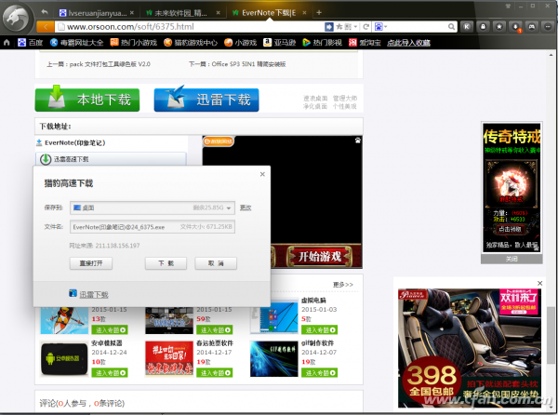This screenshot has height=415, width=558.
Task: Click the file name input field
Action: [153, 227]
